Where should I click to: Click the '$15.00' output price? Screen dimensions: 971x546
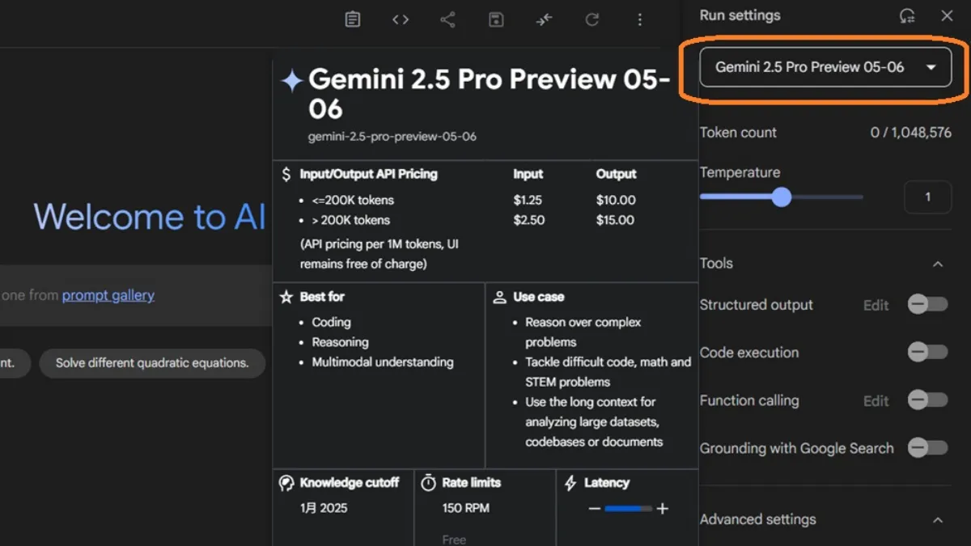pos(615,220)
